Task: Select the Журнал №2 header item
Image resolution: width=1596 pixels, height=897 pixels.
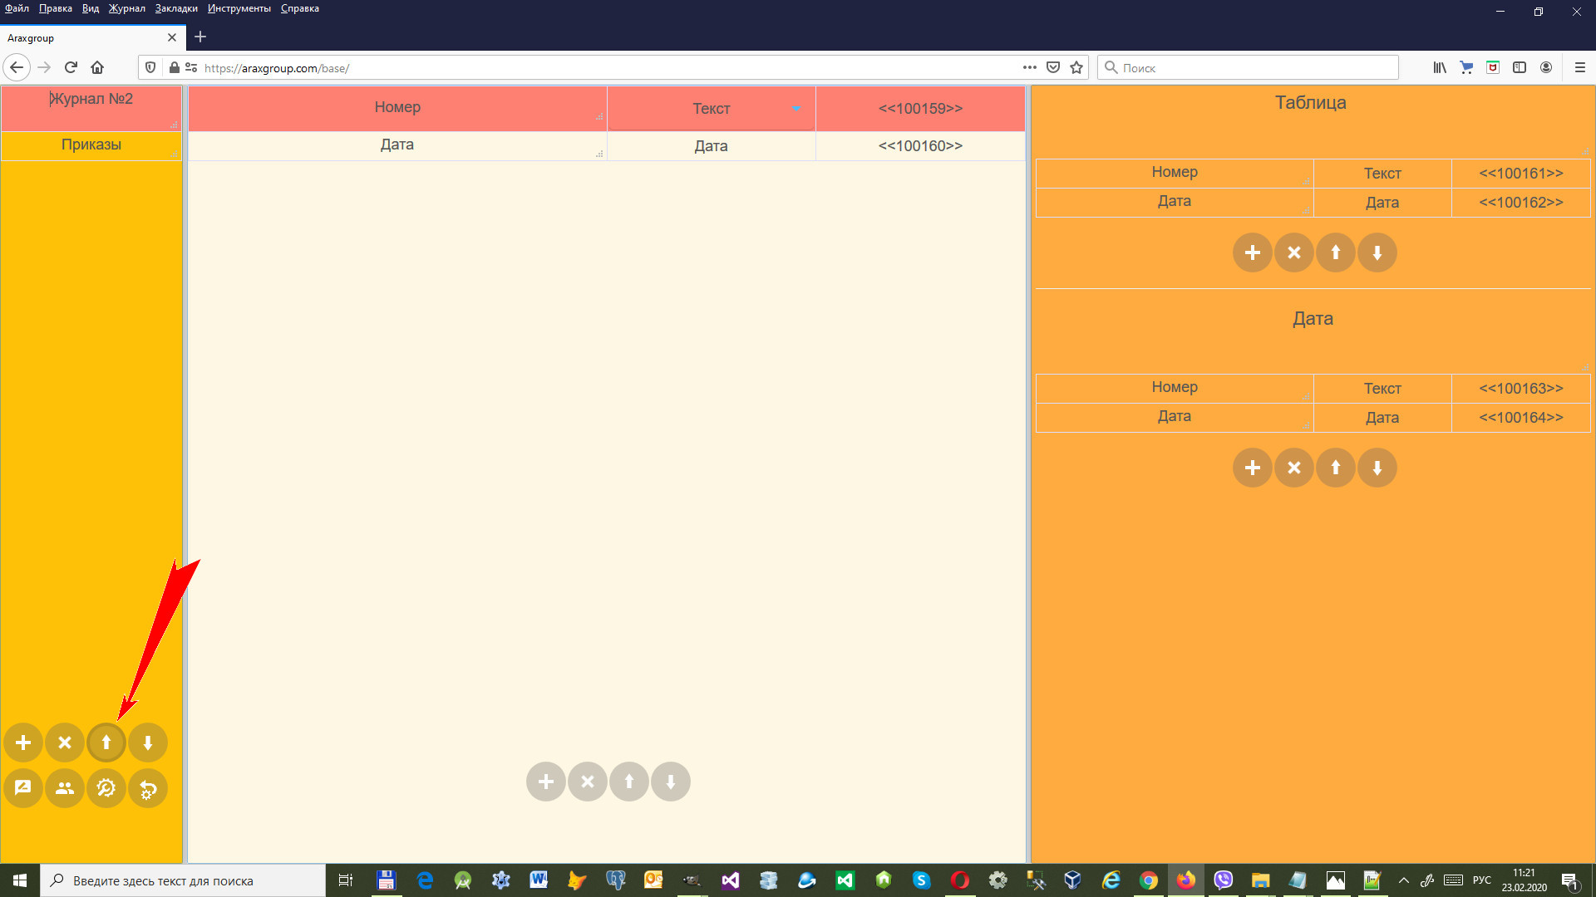Action: click(91, 100)
